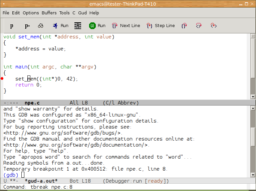
Task: Click the disassembly view toolbar icon
Action: click(x=78, y=26)
